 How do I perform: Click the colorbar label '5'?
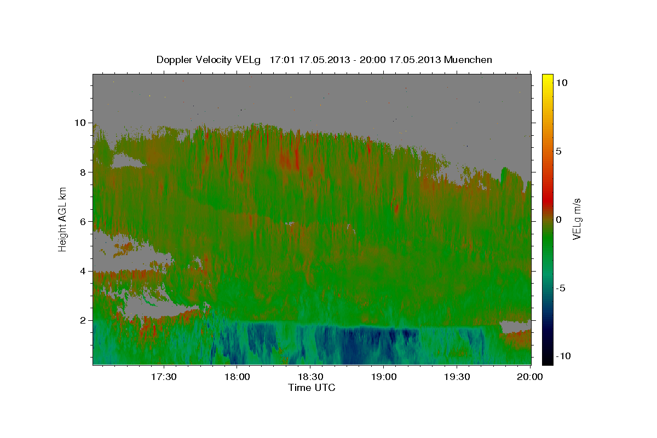[x=559, y=151]
